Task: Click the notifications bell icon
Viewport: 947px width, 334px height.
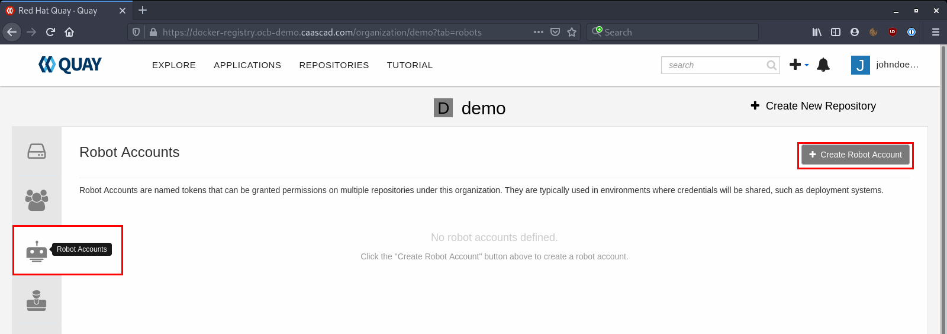Action: (x=823, y=65)
